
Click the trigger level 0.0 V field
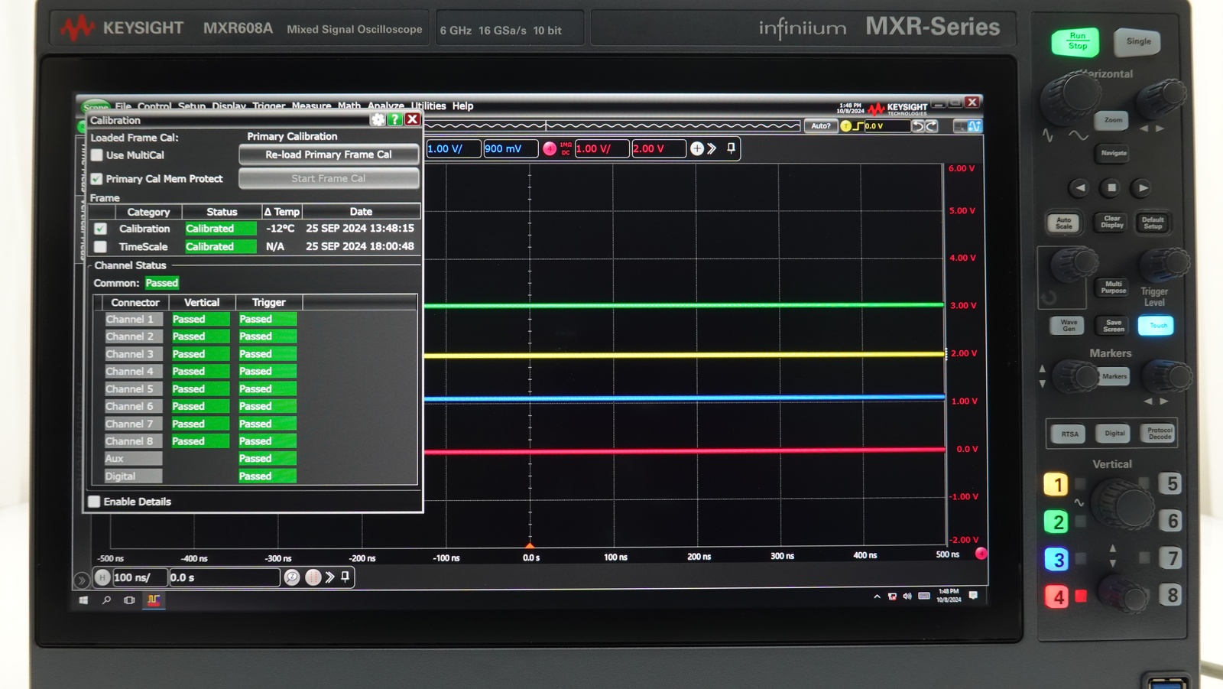click(887, 126)
